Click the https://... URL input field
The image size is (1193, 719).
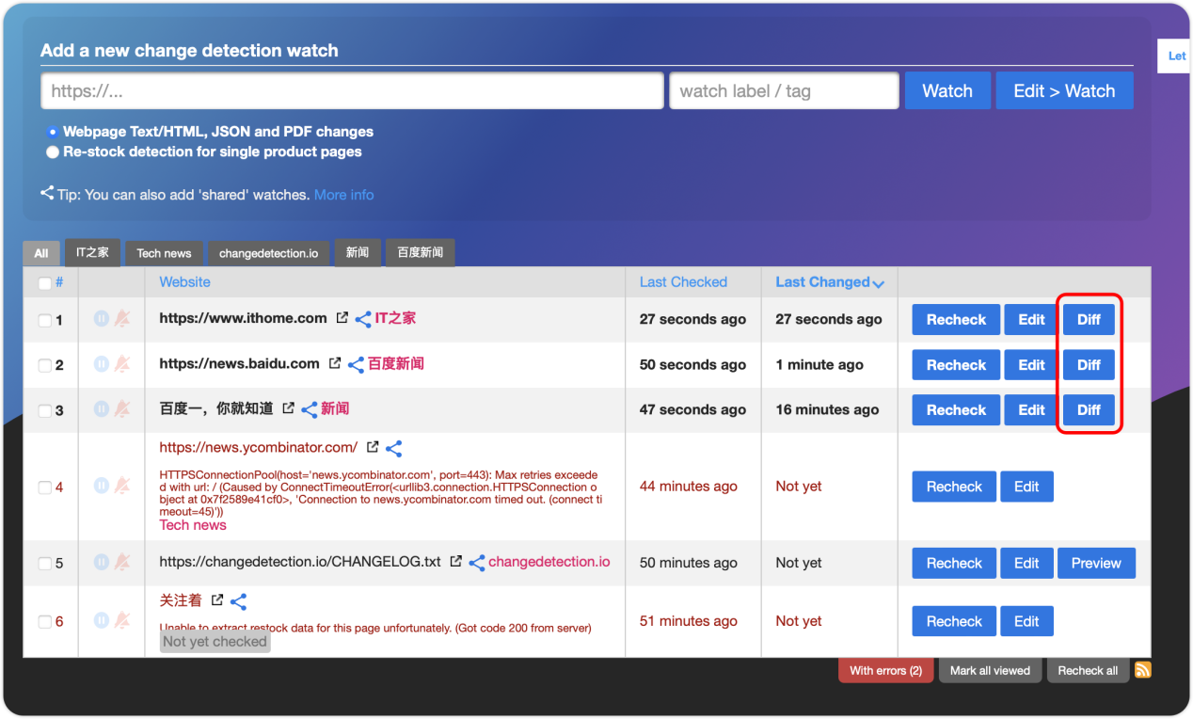click(352, 90)
